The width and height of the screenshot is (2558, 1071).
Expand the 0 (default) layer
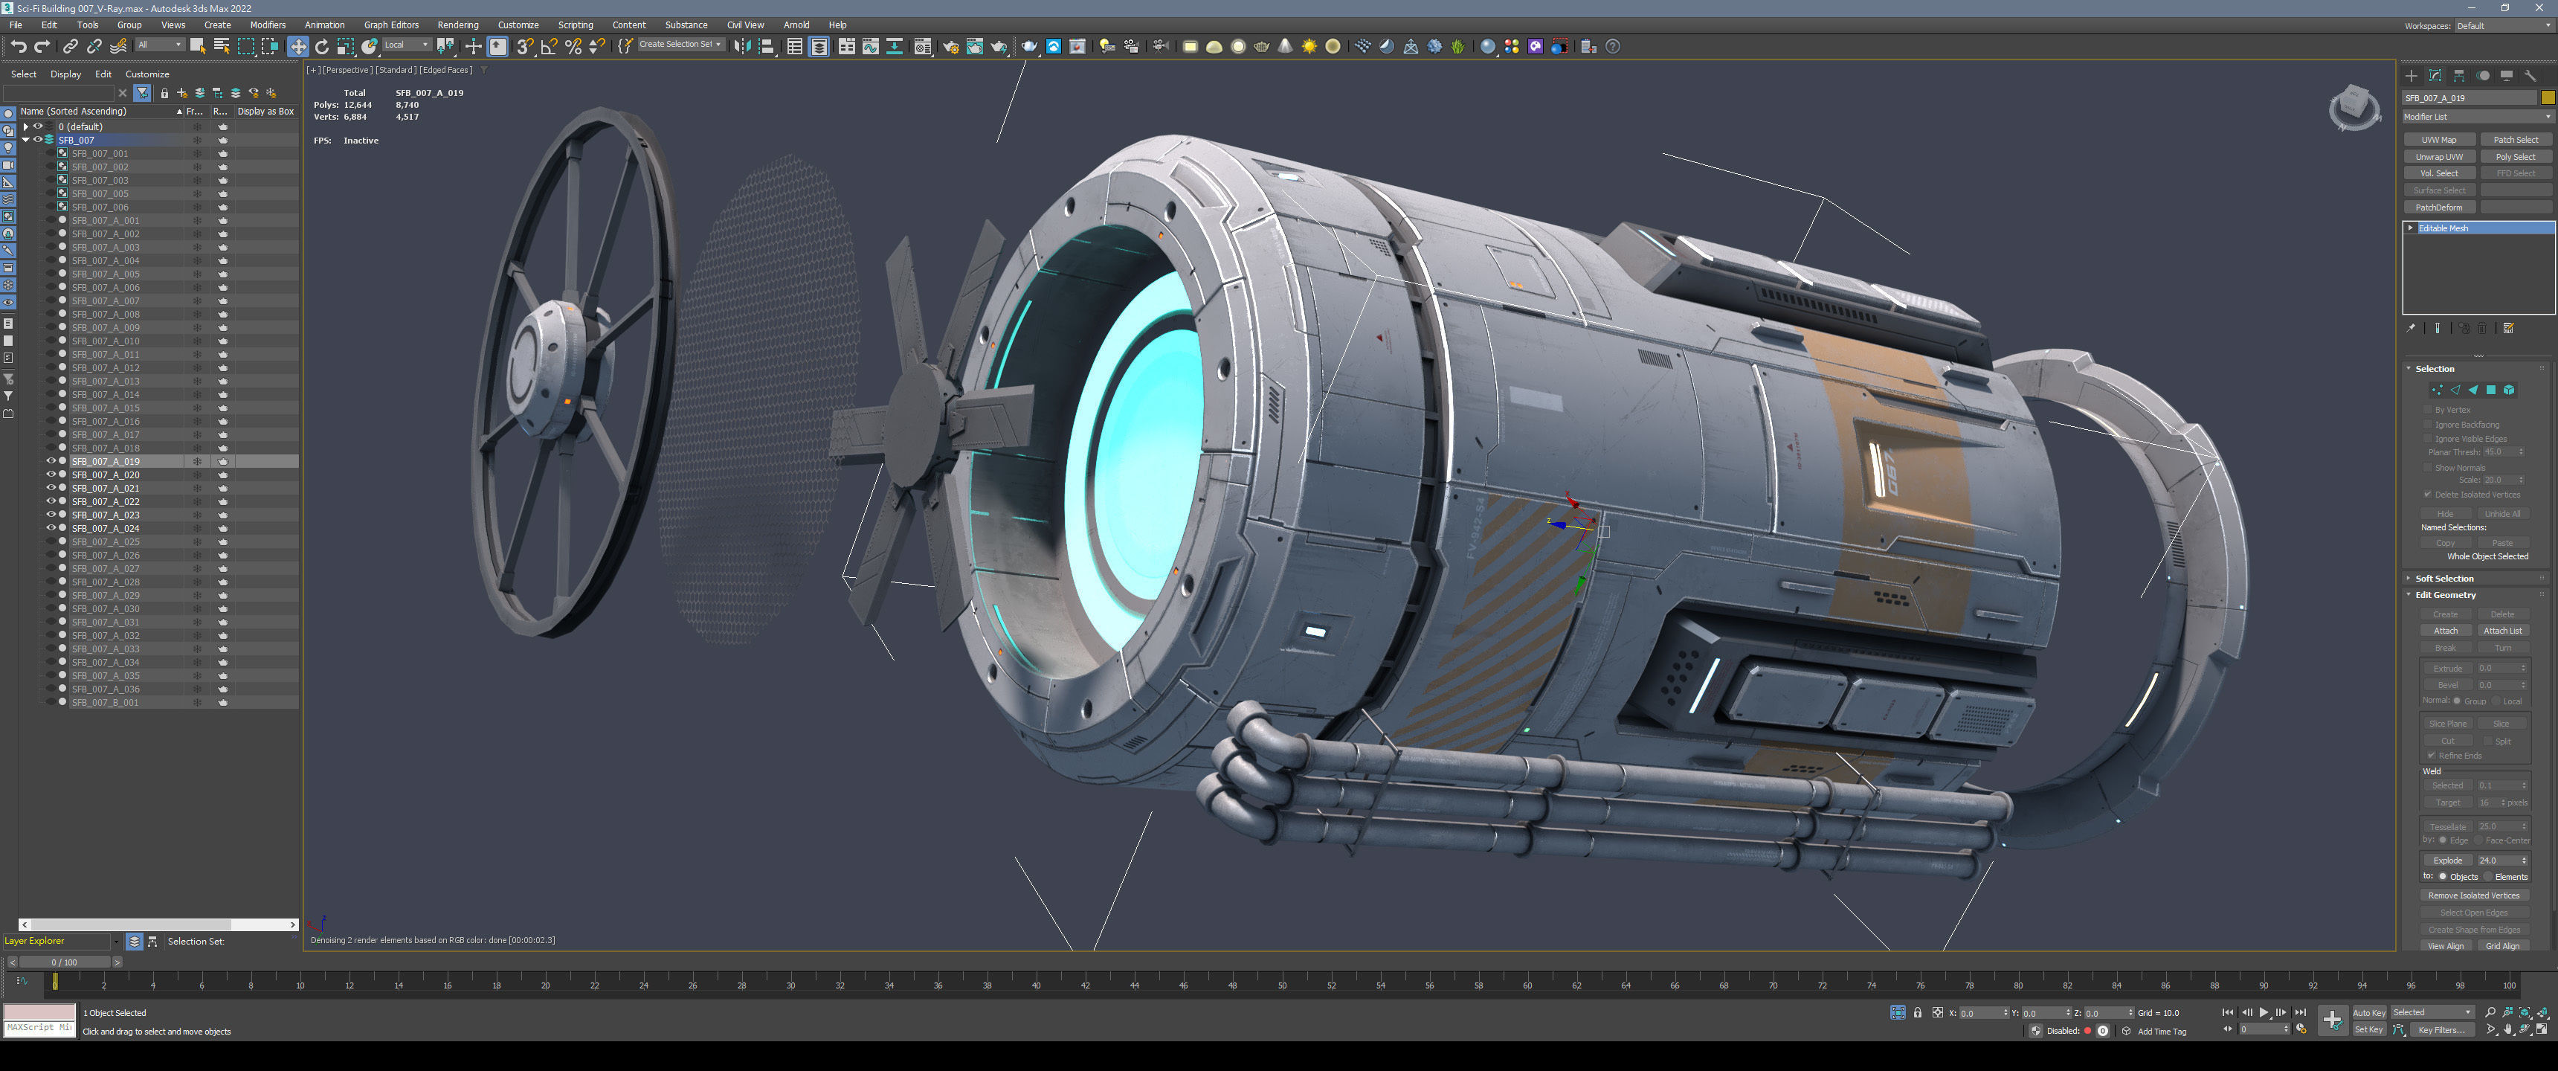pos(26,126)
